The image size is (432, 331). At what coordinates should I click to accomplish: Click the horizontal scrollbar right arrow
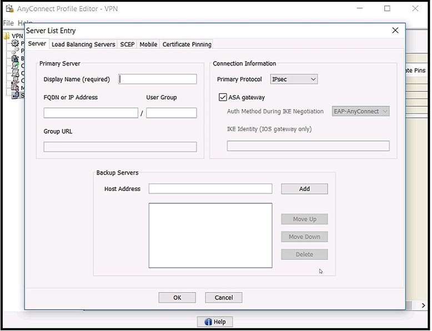coord(423,305)
